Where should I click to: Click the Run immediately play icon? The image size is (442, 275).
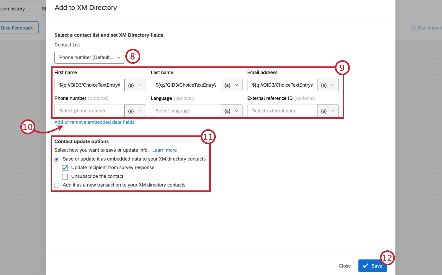413,27
